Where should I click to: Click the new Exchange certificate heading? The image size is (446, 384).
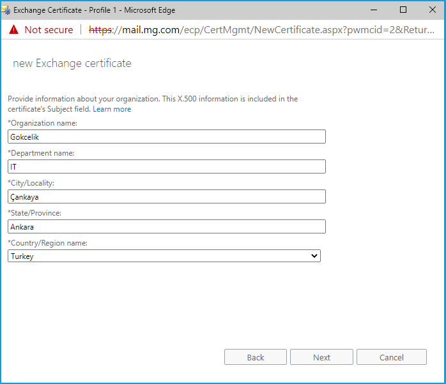point(72,63)
